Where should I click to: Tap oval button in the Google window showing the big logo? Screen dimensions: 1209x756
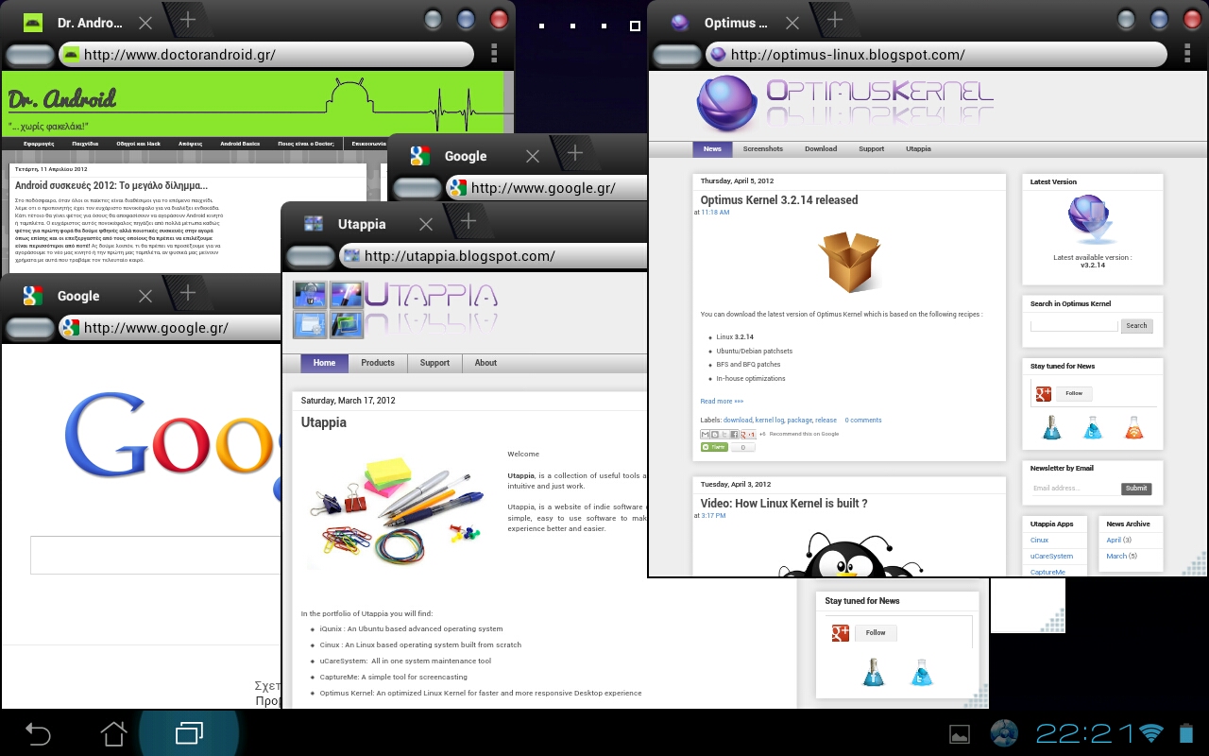(x=30, y=328)
